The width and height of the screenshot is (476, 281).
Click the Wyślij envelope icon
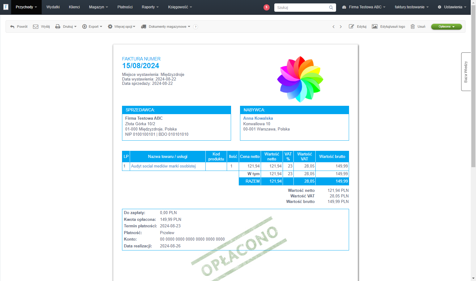(36, 27)
